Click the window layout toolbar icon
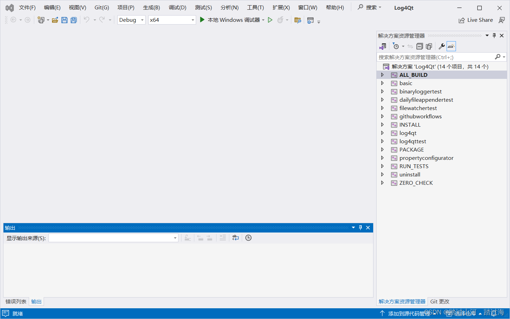 [310, 20]
